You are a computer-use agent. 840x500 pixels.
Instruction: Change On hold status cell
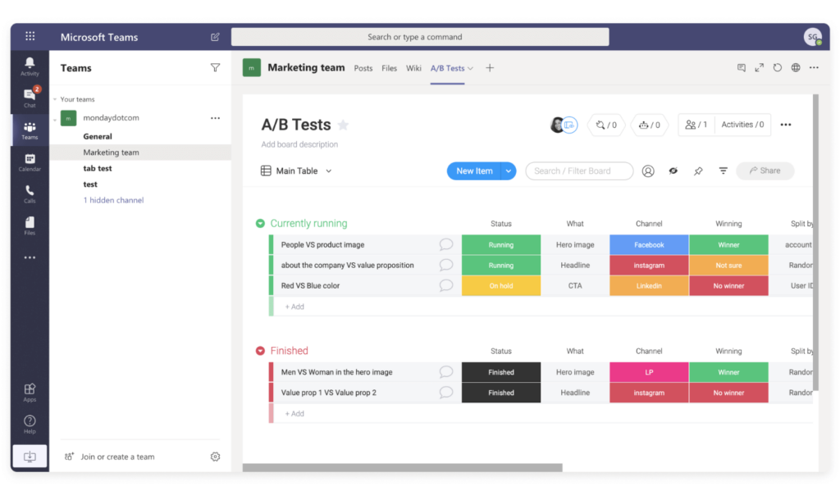[501, 286]
